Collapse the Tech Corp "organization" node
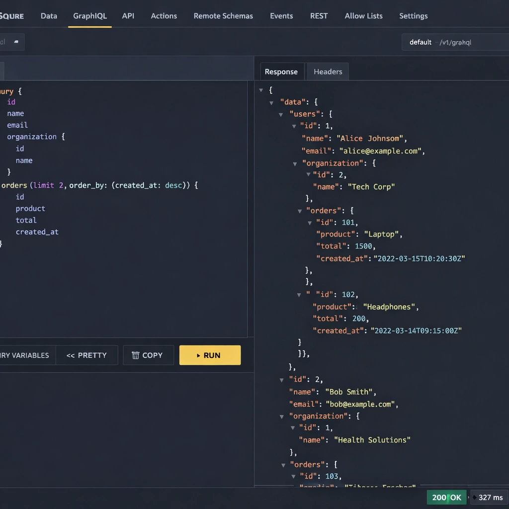This screenshot has width=509, height=509. (296, 164)
